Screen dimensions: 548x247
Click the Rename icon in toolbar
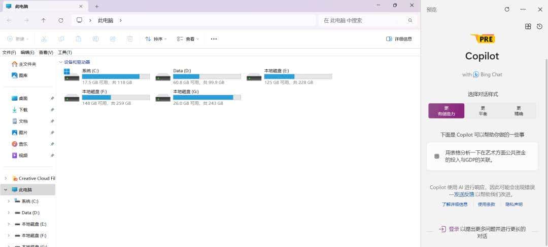pyautogui.click(x=95, y=39)
